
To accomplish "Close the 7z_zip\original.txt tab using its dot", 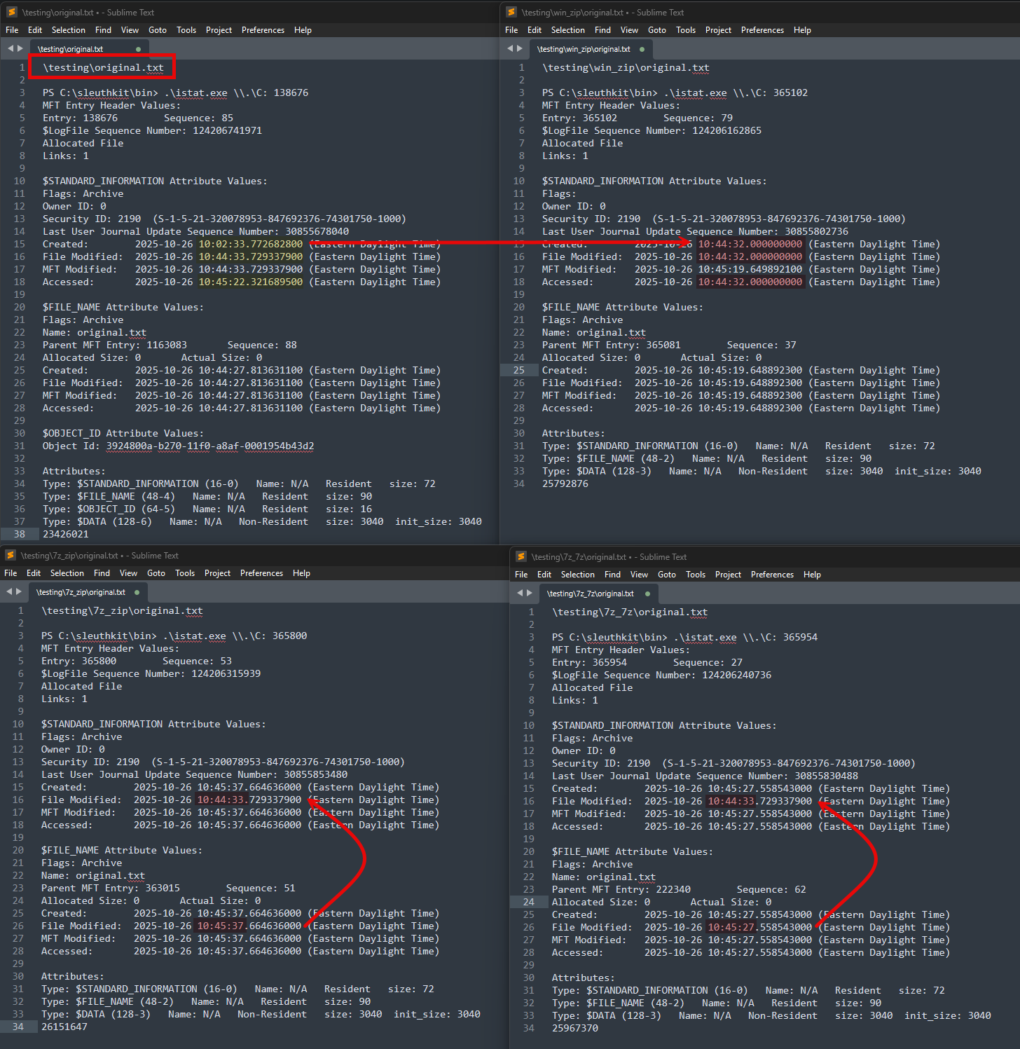I will (x=137, y=592).
